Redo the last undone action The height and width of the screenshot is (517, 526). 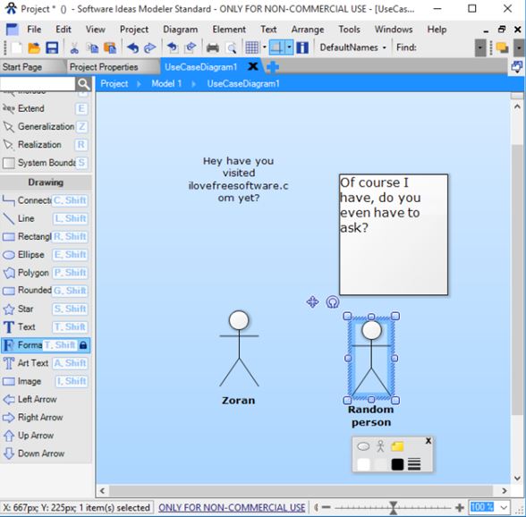click(x=149, y=48)
